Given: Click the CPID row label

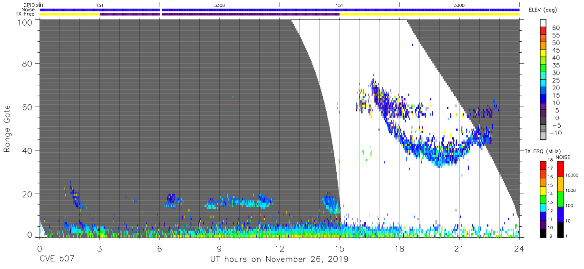Looking at the screenshot, I should 29,5.
